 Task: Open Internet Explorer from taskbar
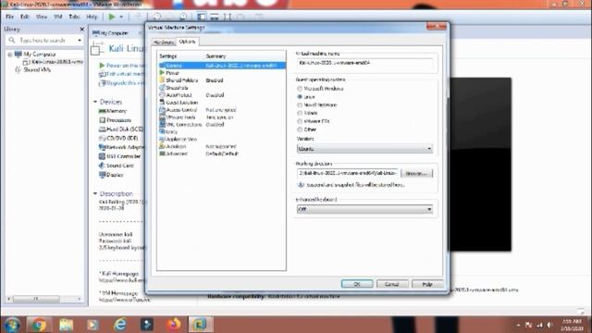pyautogui.click(x=119, y=325)
